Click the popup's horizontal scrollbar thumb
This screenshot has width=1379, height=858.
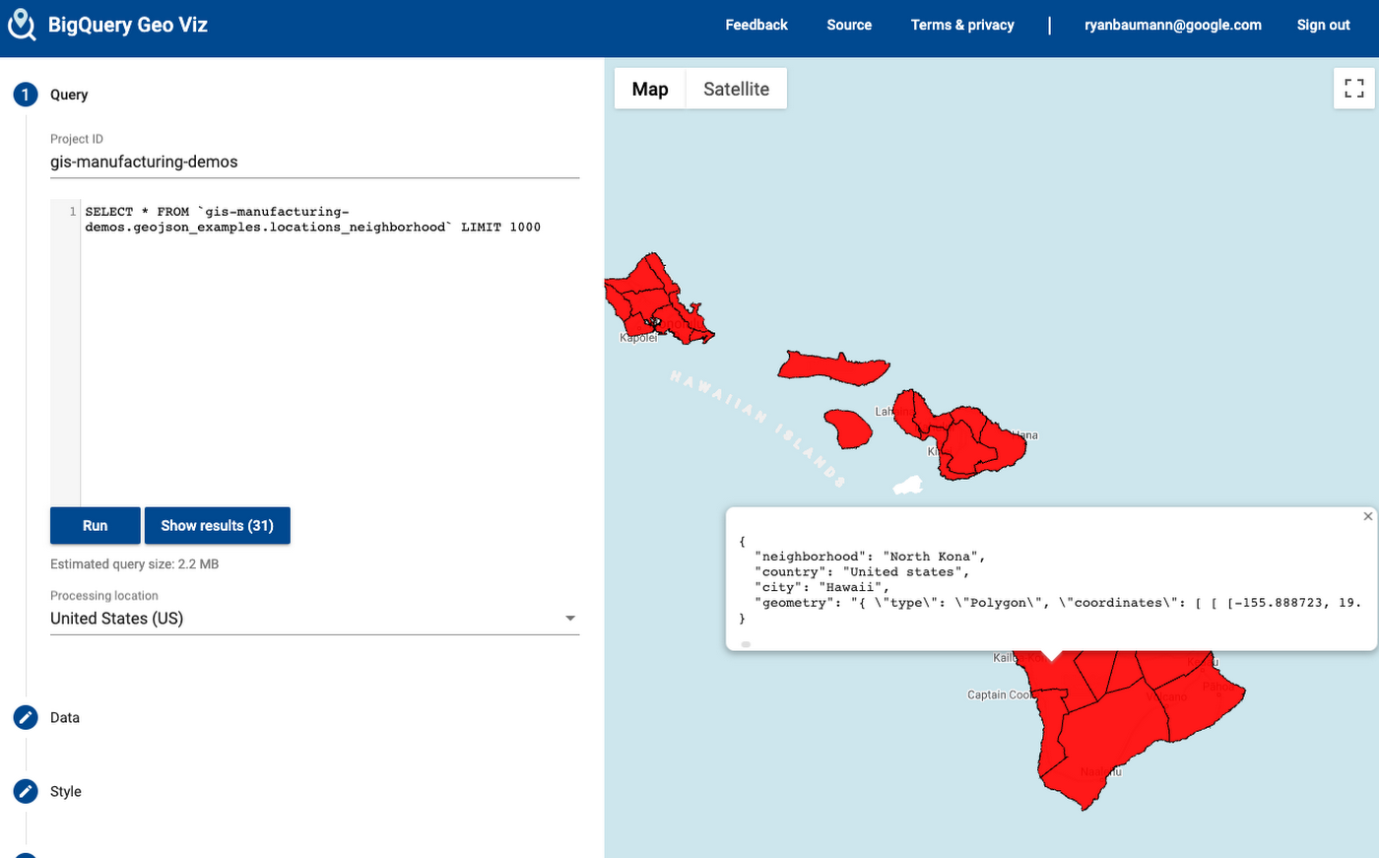point(746,644)
